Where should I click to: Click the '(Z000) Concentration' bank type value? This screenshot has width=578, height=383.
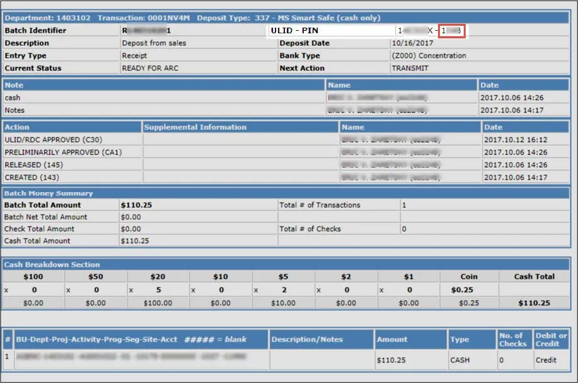429,56
